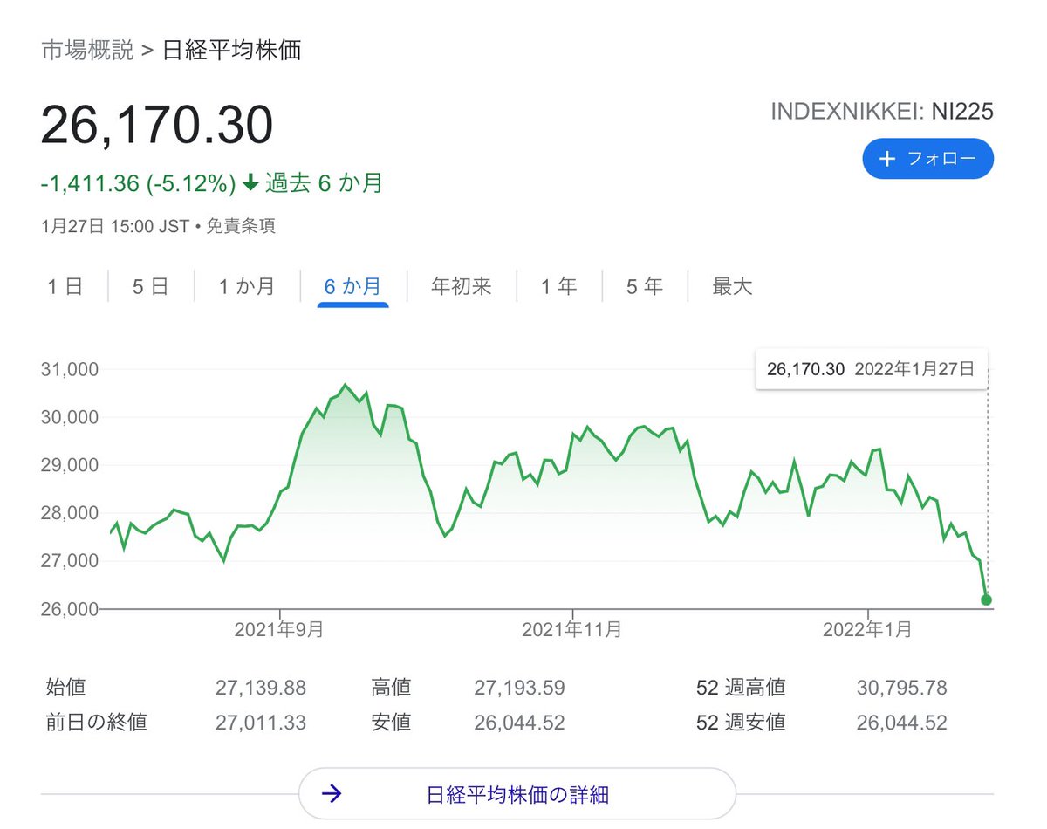Click the green down arrow change icon
The image size is (1047, 829).
tap(250, 183)
